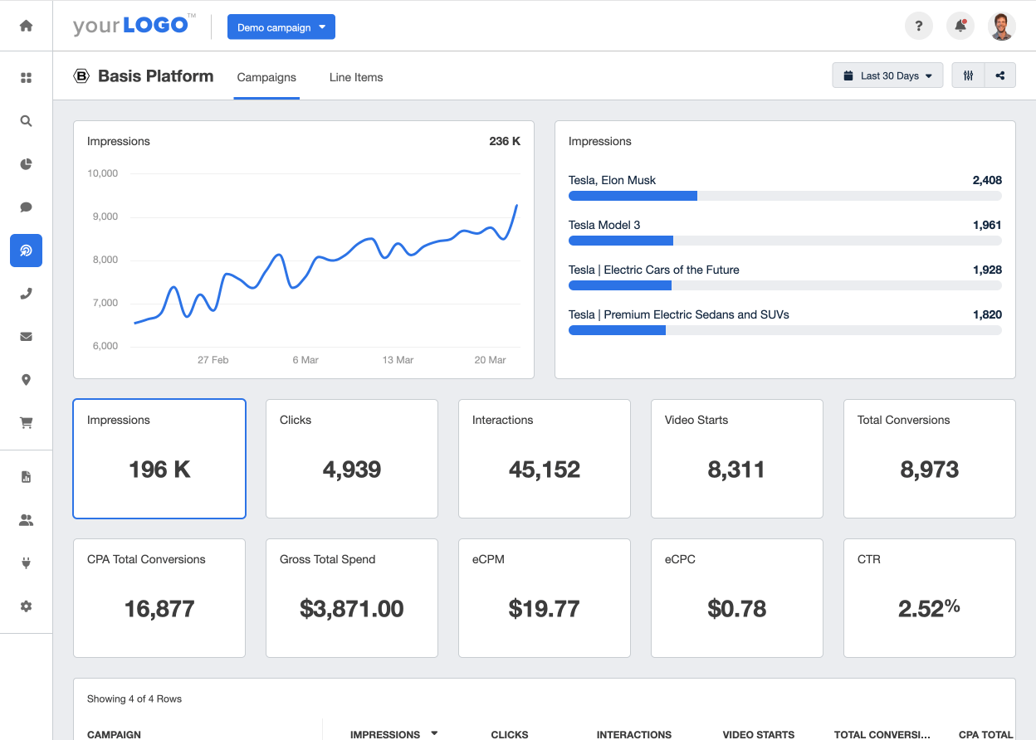Open the filter sliders icon button
1036x740 pixels.
tap(968, 75)
